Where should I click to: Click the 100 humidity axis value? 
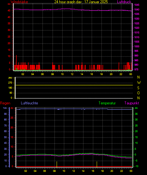[5, 108]
